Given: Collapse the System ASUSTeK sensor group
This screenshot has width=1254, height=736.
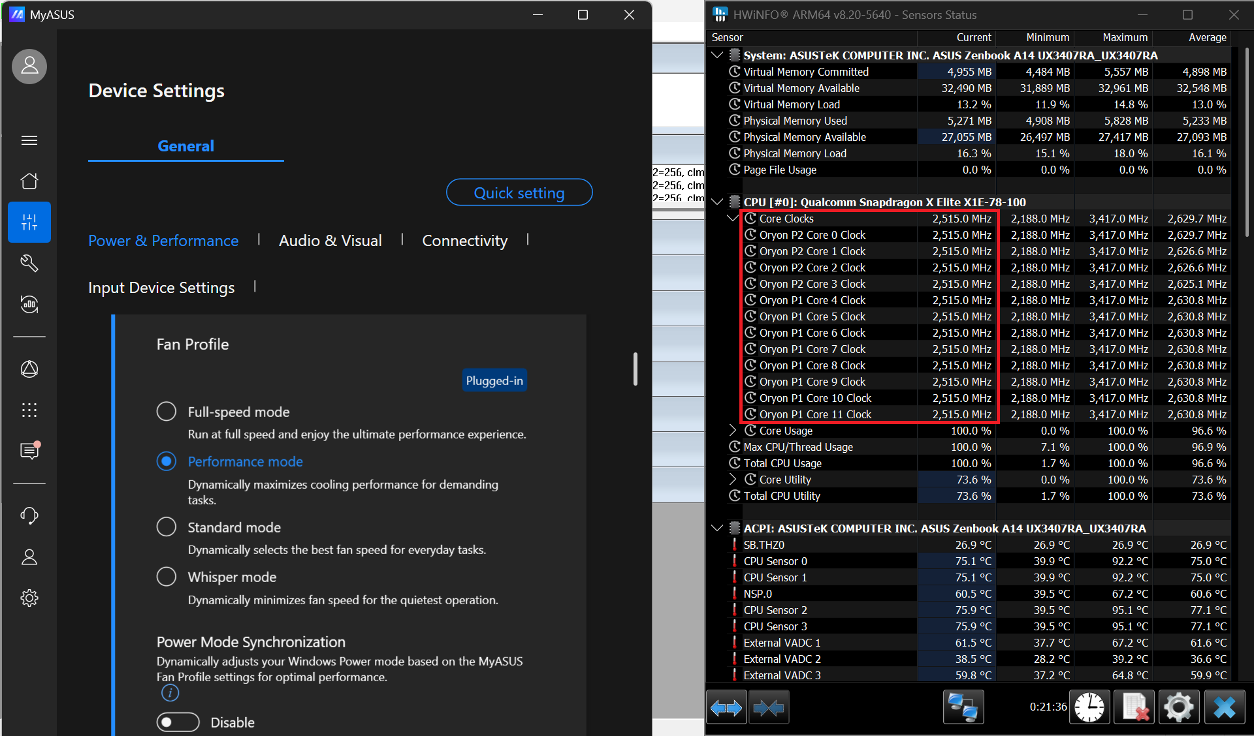Looking at the screenshot, I should pos(717,55).
